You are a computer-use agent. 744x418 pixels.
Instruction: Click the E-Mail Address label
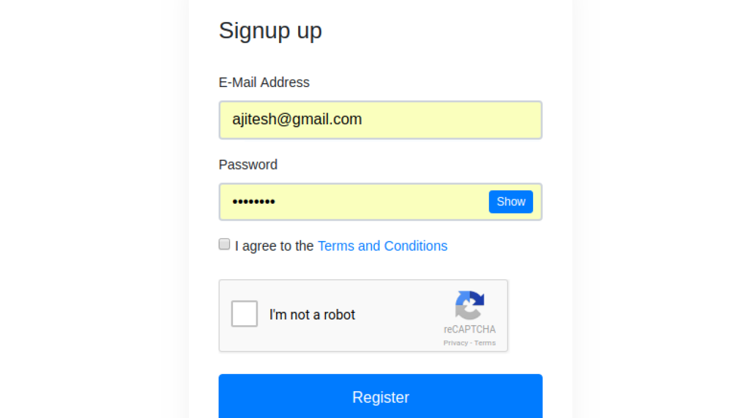(264, 82)
